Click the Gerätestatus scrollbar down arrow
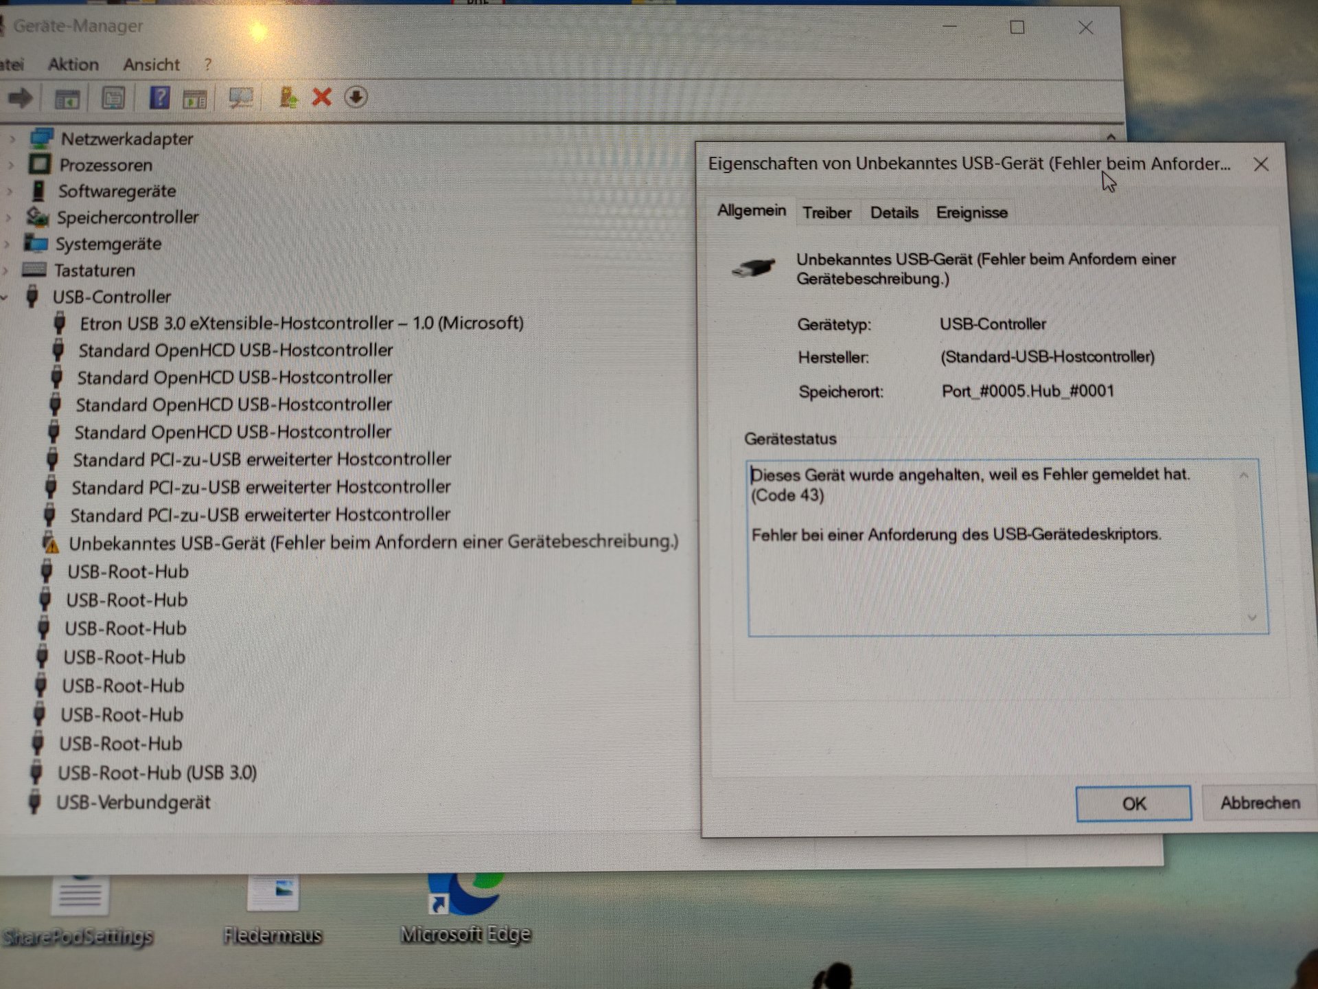1318x989 pixels. (x=1251, y=617)
